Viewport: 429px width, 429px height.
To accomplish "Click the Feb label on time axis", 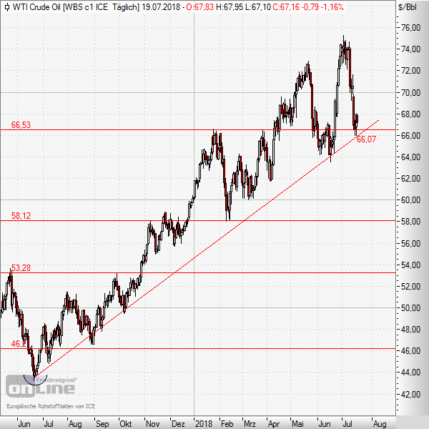I will pos(227,424).
